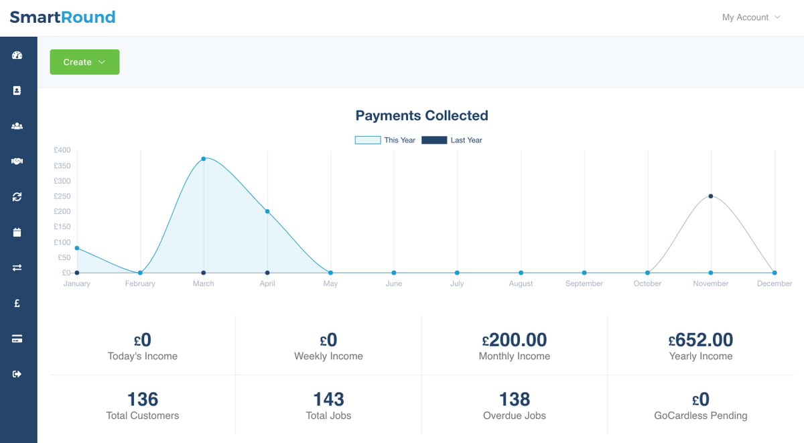The image size is (804, 443).
Task: Open the group users icon in sidebar
Action: (x=17, y=126)
